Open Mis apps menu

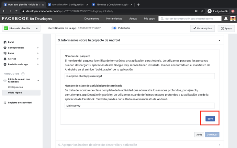149,19
